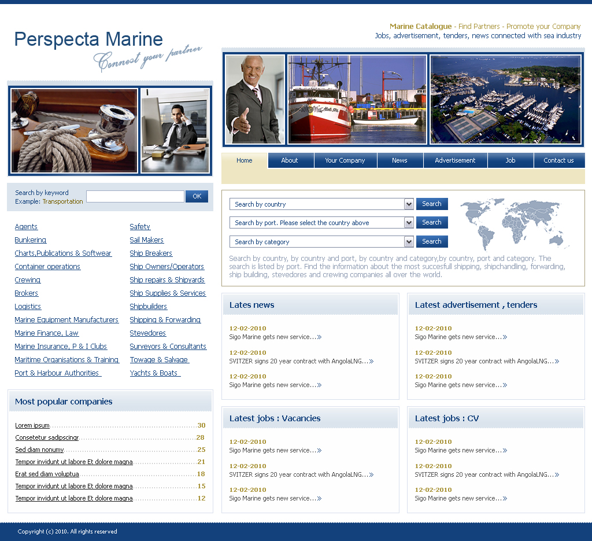
Task: Open Marine Equipment Manufacturers link
Action: click(67, 319)
